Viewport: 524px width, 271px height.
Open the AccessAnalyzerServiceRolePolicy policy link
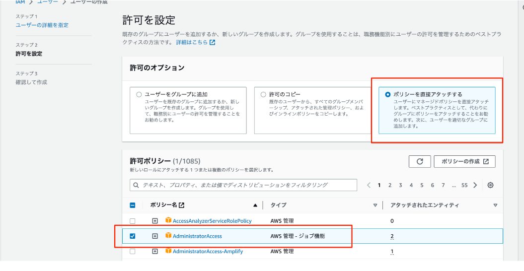(x=212, y=221)
